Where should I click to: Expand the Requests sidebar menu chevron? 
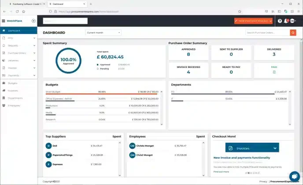click(x=34, y=46)
